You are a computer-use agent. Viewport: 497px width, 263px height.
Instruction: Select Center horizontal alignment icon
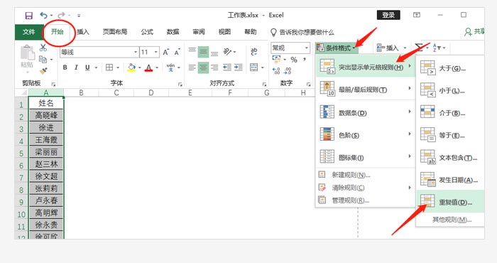point(203,68)
